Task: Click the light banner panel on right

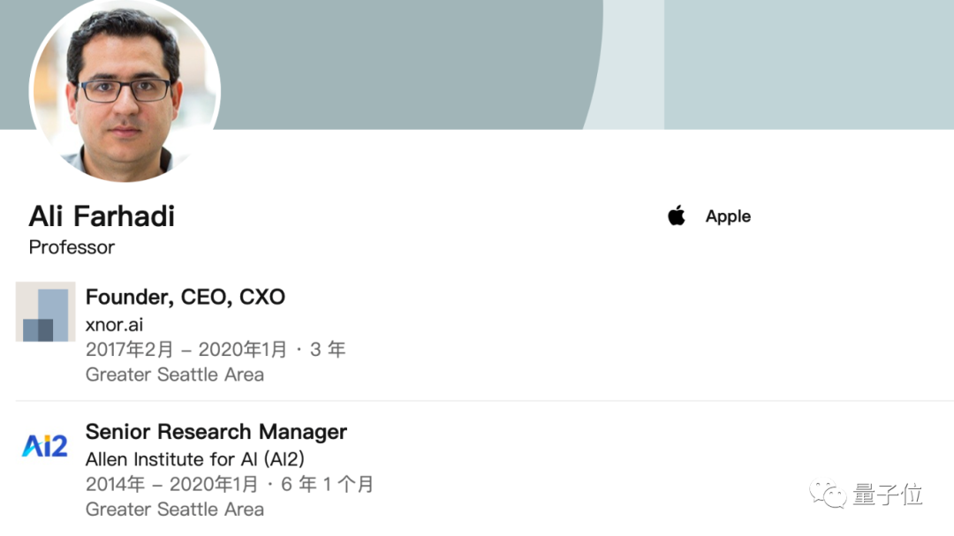Action: point(808,64)
